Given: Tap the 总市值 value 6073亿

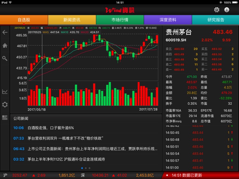Looking at the screenshot, I should [x=226, y=121].
